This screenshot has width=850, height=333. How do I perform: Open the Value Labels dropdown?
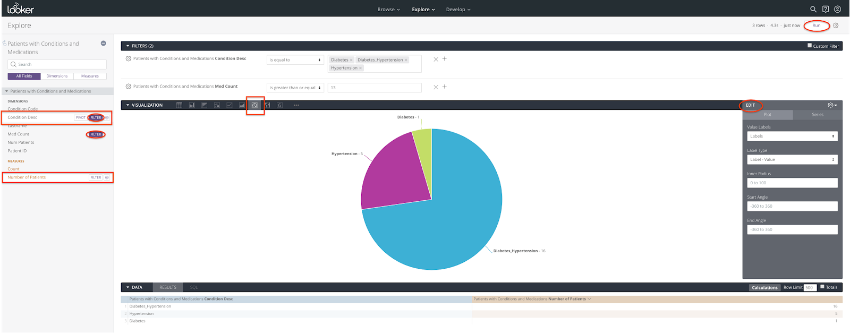coord(792,136)
